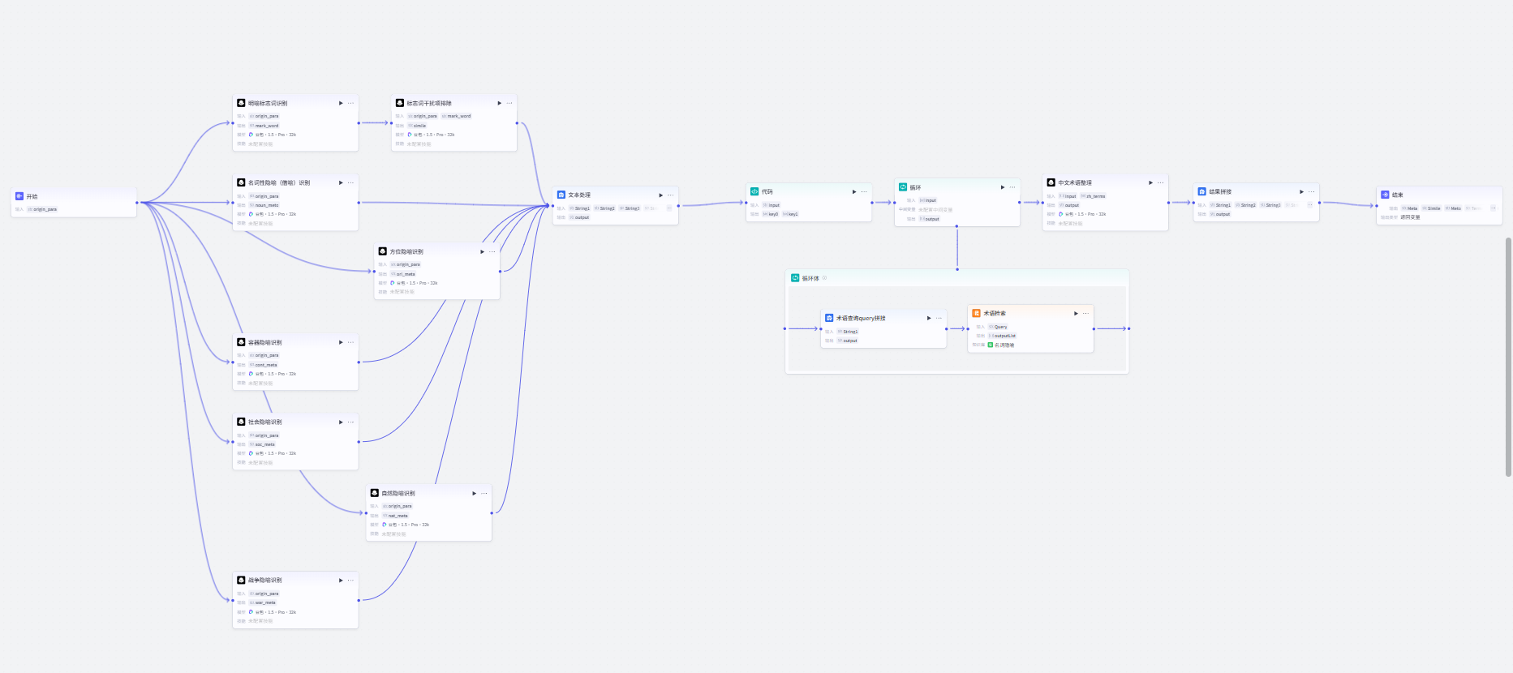The width and height of the screenshot is (1513, 673).
Task: Click the vertical scrollbar on right edge
Action: 1508,357
